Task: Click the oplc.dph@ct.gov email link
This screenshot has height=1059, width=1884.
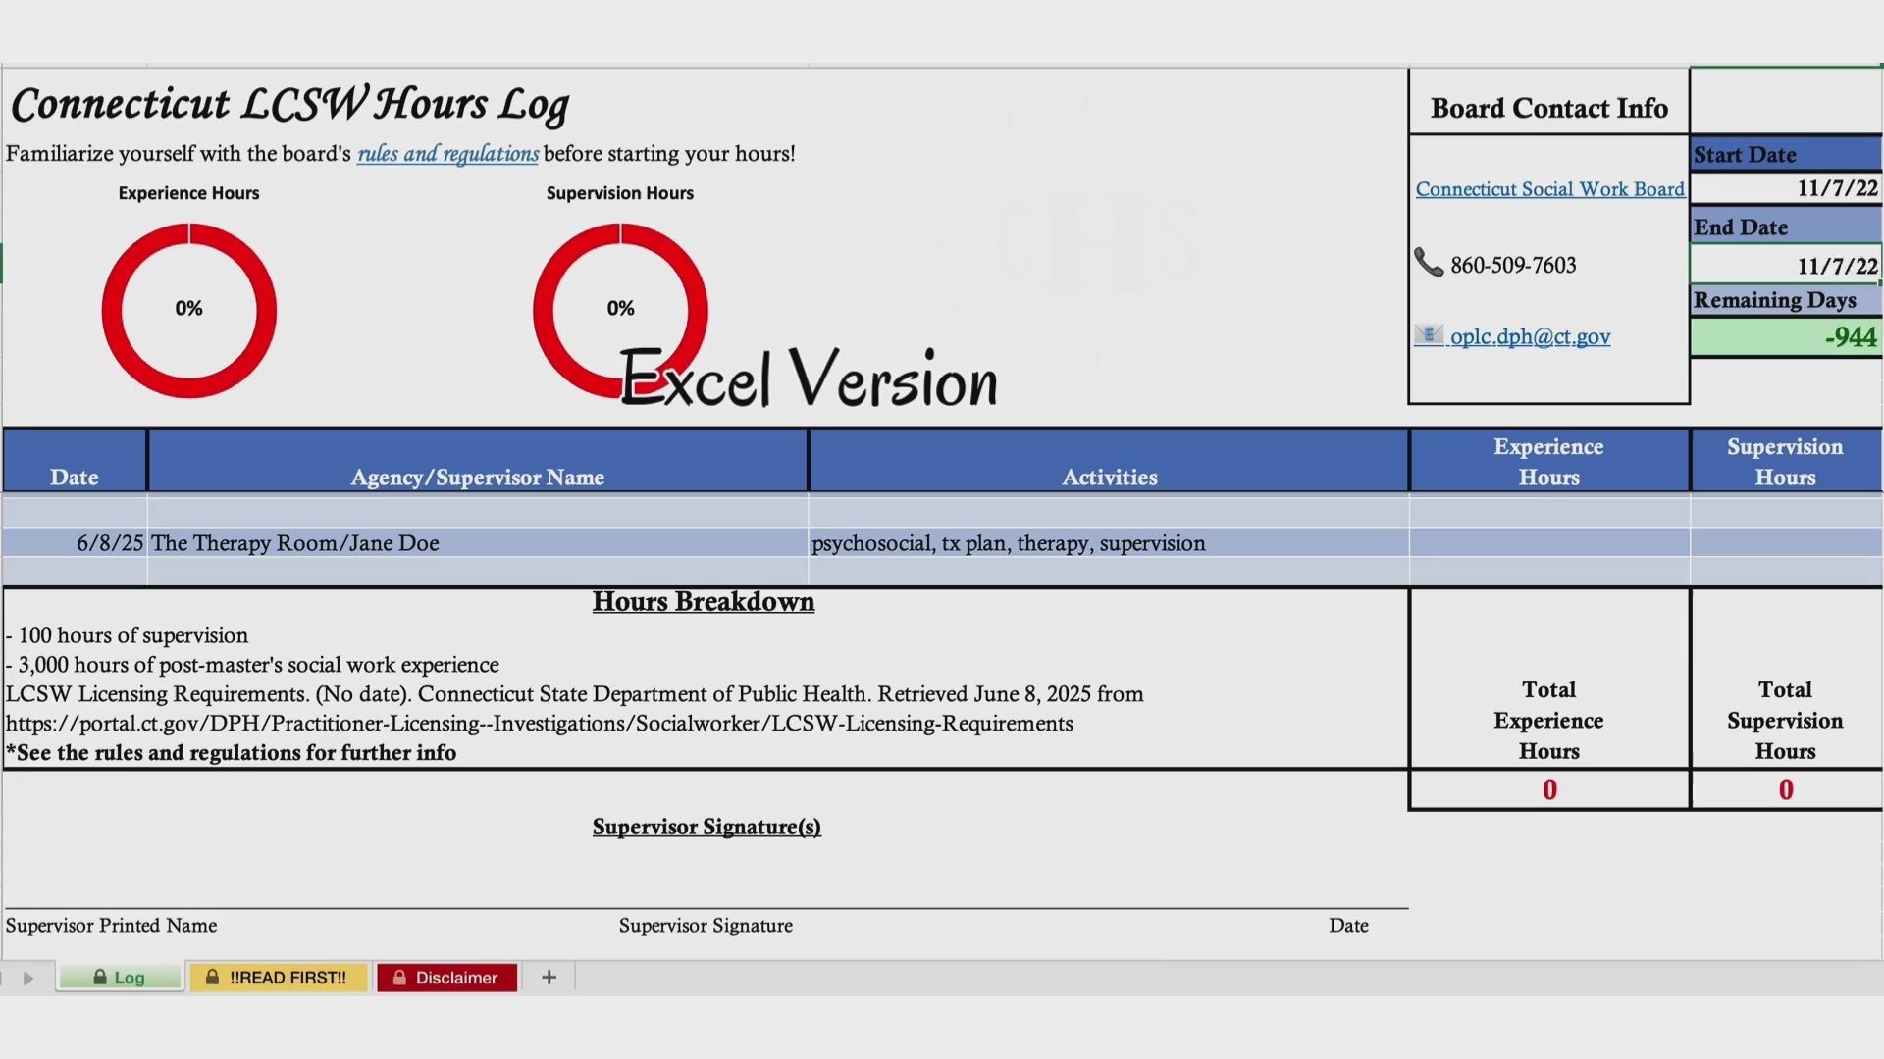Action: (1530, 336)
